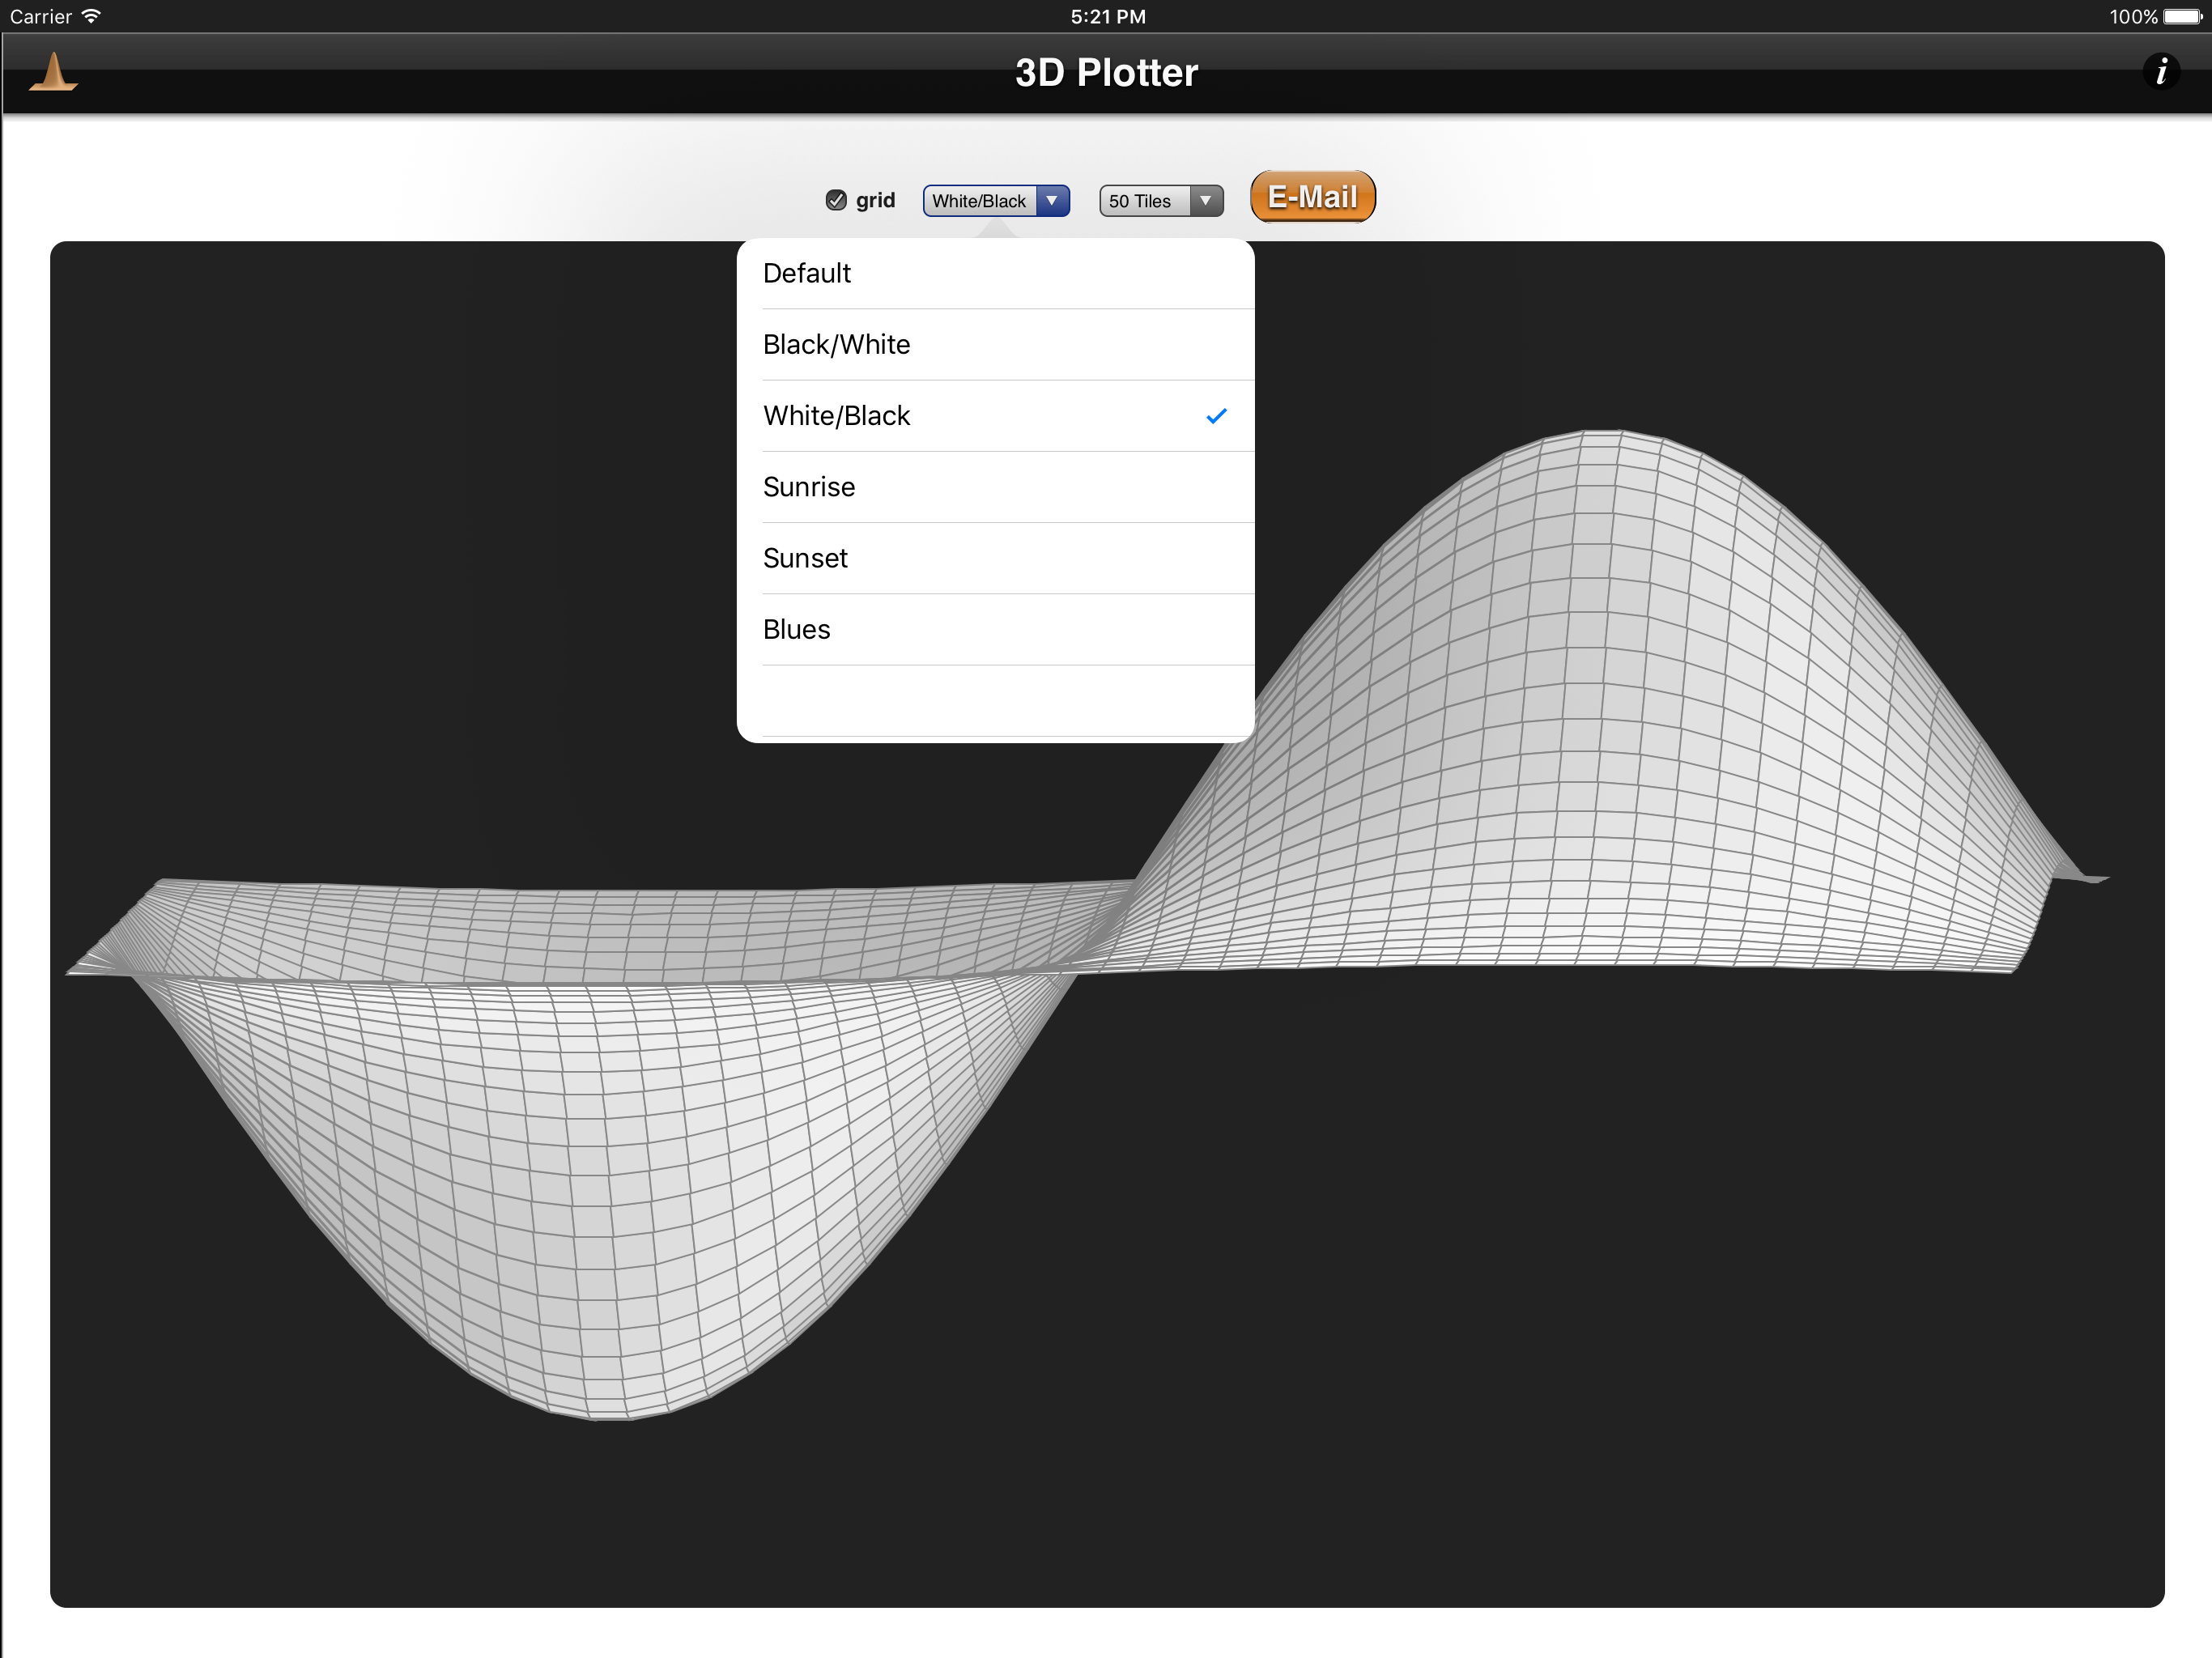Open the White/Black color scheme dropdown
The image size is (2212, 1658).
[980, 201]
